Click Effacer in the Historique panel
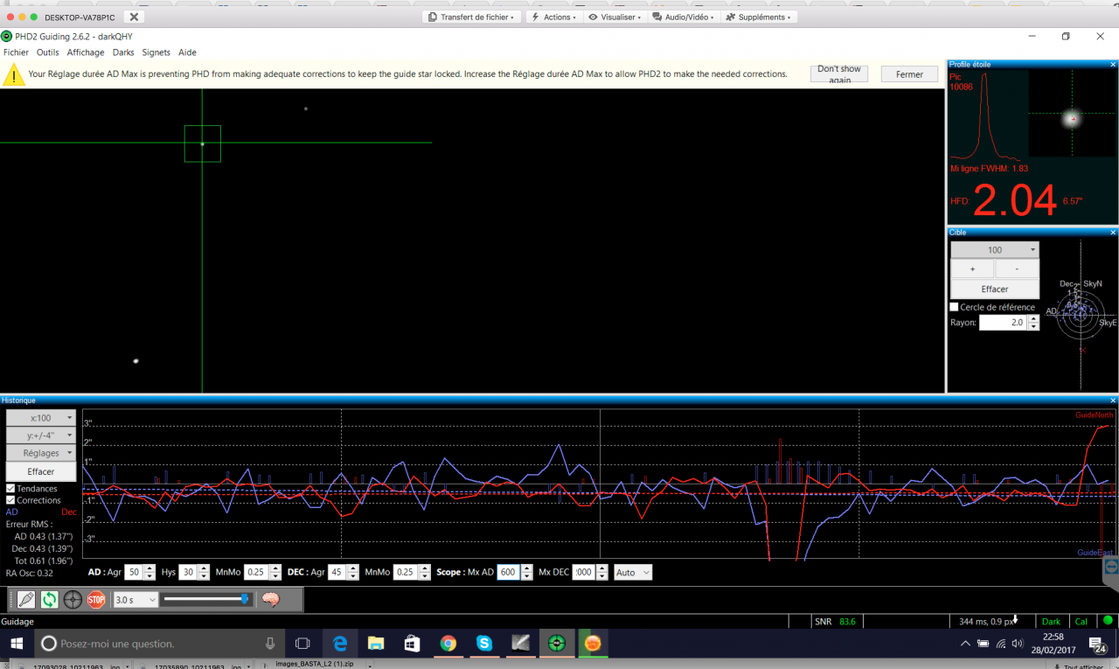Image resolution: width=1119 pixels, height=669 pixels. coord(41,471)
